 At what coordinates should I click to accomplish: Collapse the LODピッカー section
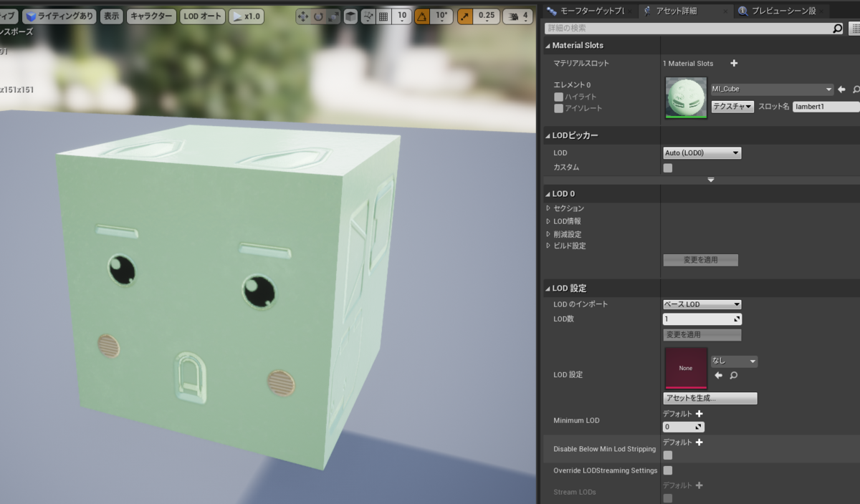(548, 135)
